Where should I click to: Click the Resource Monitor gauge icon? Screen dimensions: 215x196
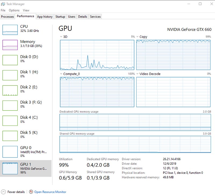point(31,192)
